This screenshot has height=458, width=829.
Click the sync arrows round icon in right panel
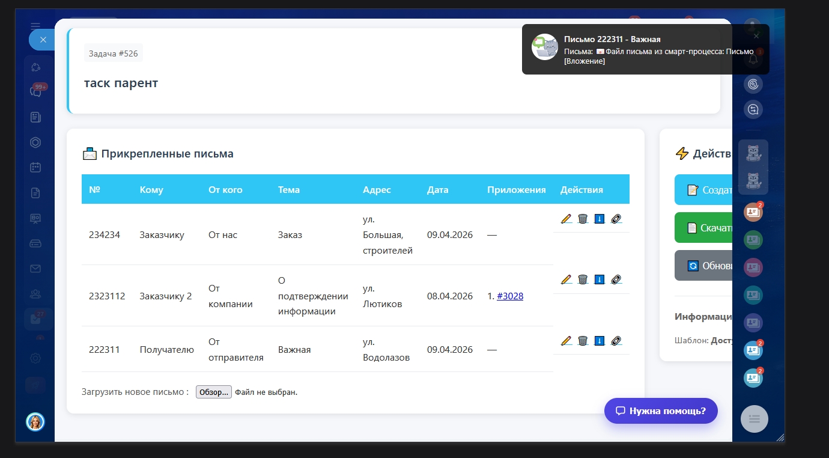[753, 109]
